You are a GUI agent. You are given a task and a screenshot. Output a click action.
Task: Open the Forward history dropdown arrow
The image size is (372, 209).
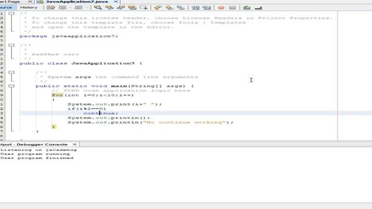pos(87,8)
